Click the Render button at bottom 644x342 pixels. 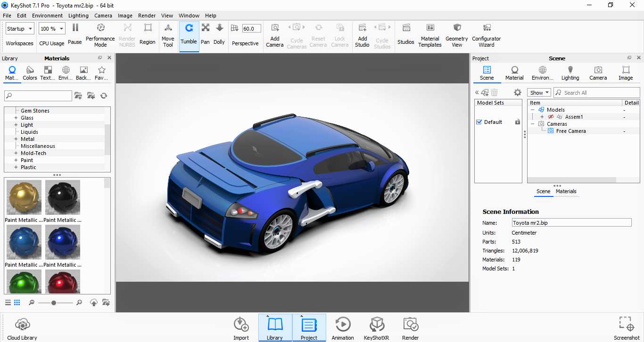410,329
